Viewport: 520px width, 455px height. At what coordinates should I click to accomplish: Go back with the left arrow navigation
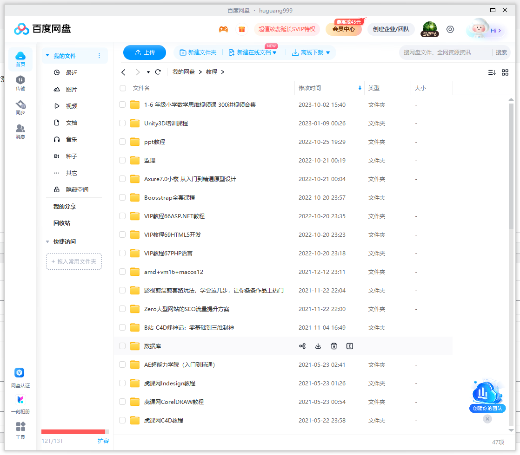point(123,72)
